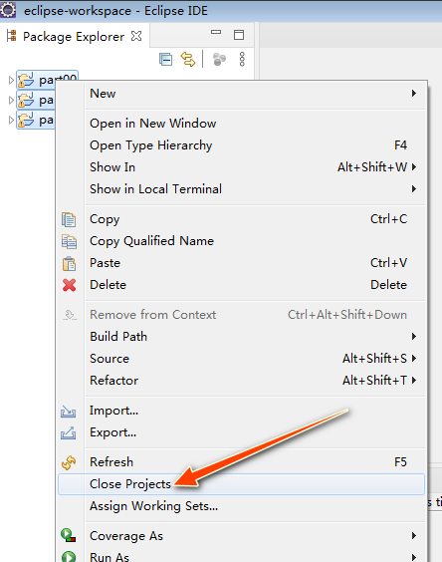Click the Copy Qualified Name icon
The width and height of the screenshot is (442, 562).
69,241
